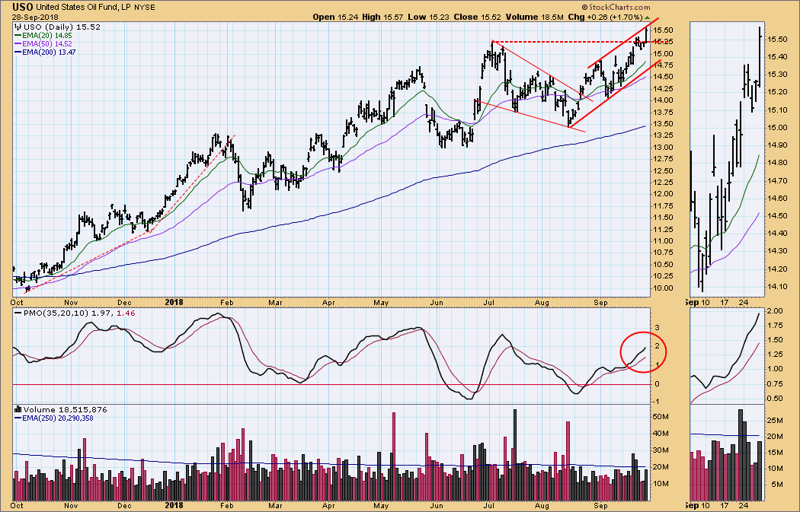
Task: Click the 10.00 price axis label
Action: (x=664, y=288)
